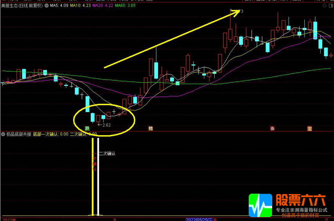Click the 2022年 label on time axis
Screen dimensions: 334x221
(9, 219)
